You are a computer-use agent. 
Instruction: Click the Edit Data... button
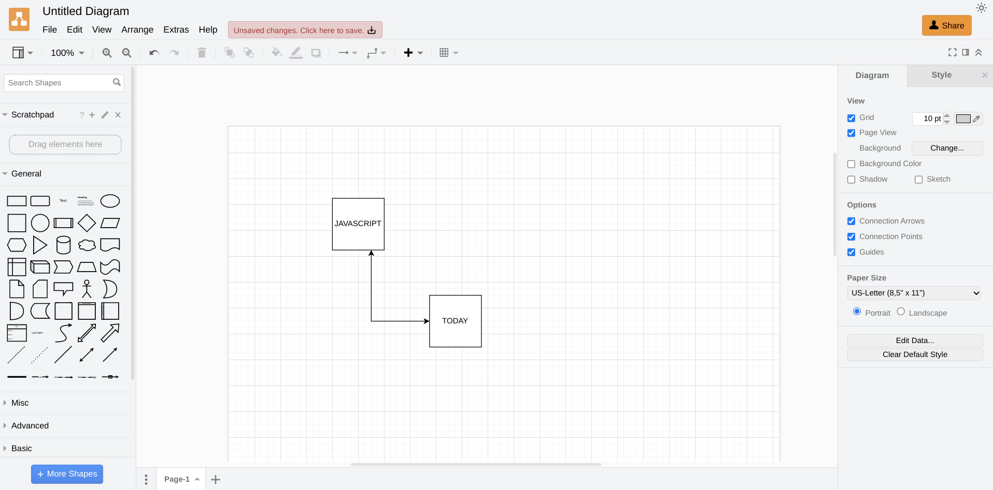click(915, 340)
